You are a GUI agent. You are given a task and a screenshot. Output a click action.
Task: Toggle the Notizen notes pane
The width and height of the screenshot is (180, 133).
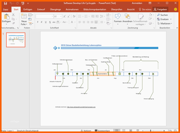pyautogui.click(x=86, y=131)
